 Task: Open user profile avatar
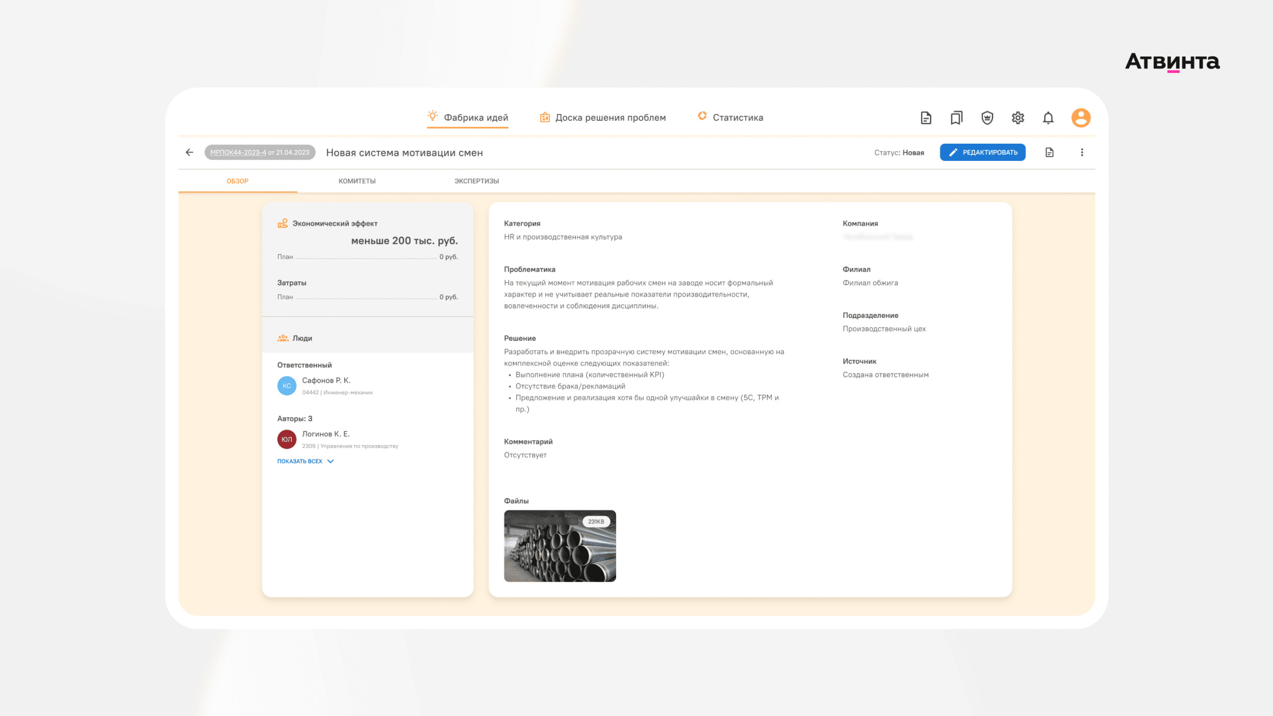point(1081,118)
